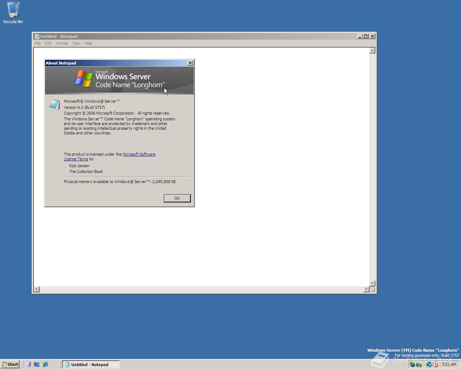Click the copyright 2006 Microsoft Corporation line
The image size is (461, 369).
click(117, 113)
